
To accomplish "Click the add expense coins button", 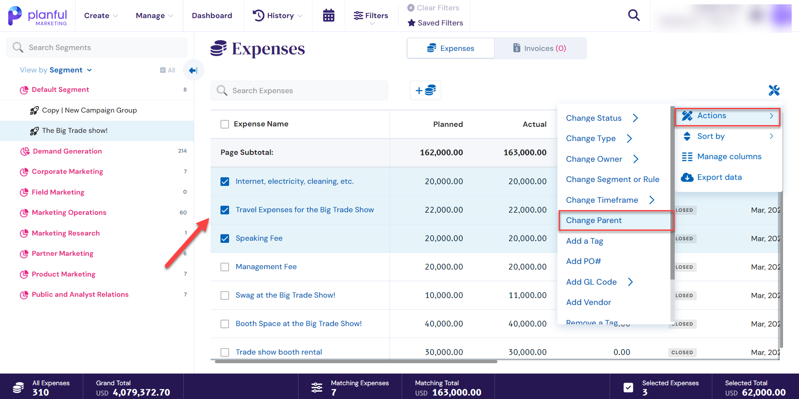I will click(425, 90).
